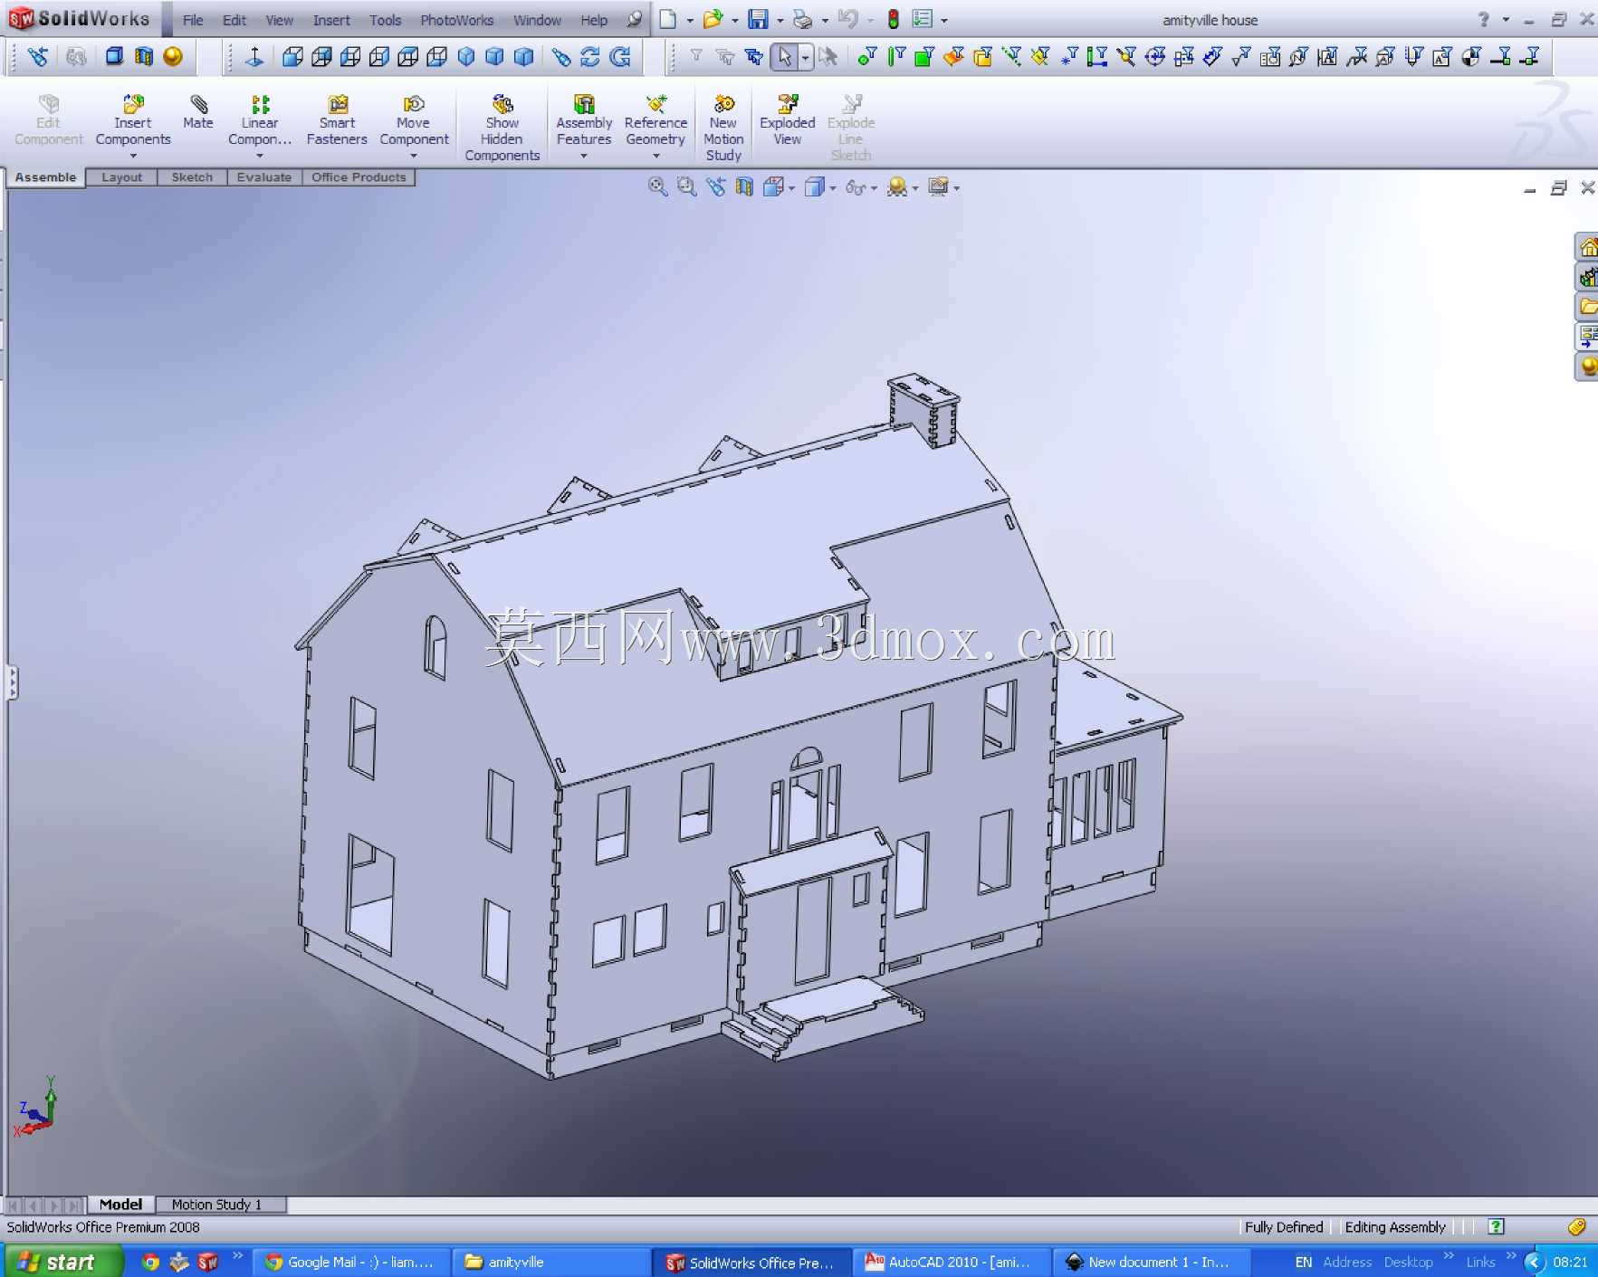
Task: Click the Save disk icon
Action: coord(758,20)
